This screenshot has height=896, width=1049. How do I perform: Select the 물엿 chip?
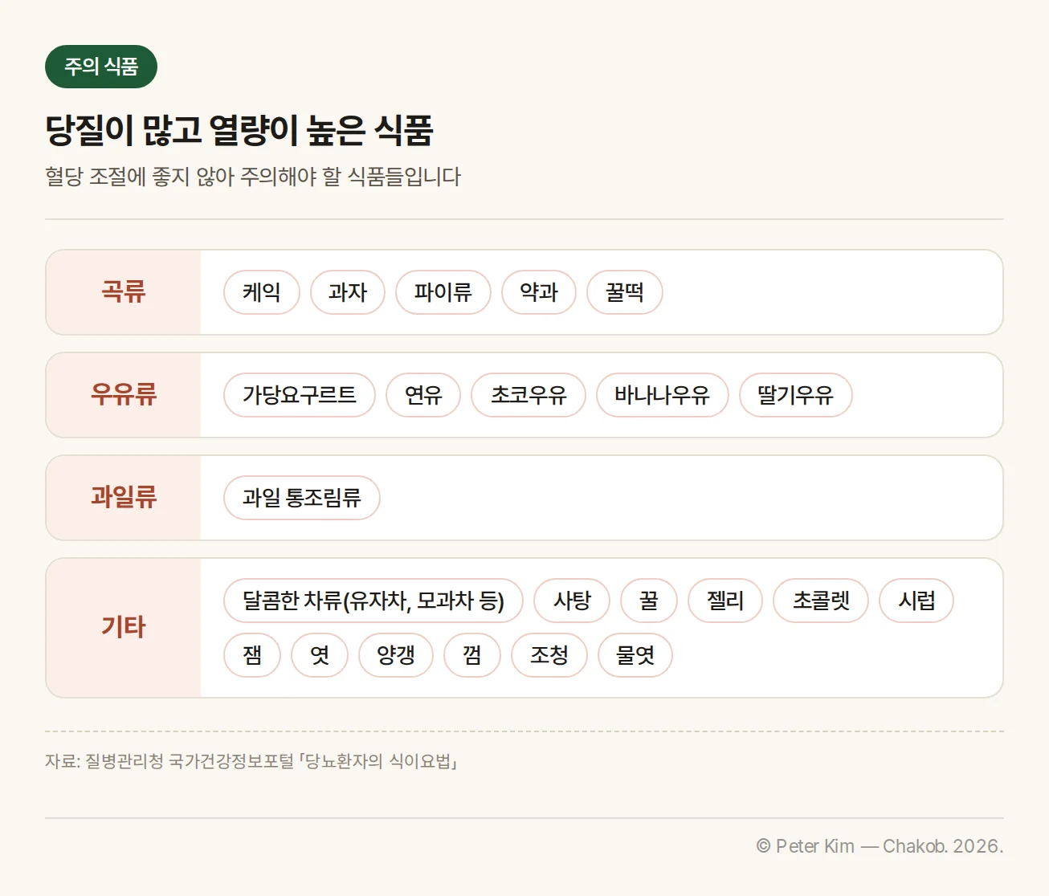click(x=635, y=655)
